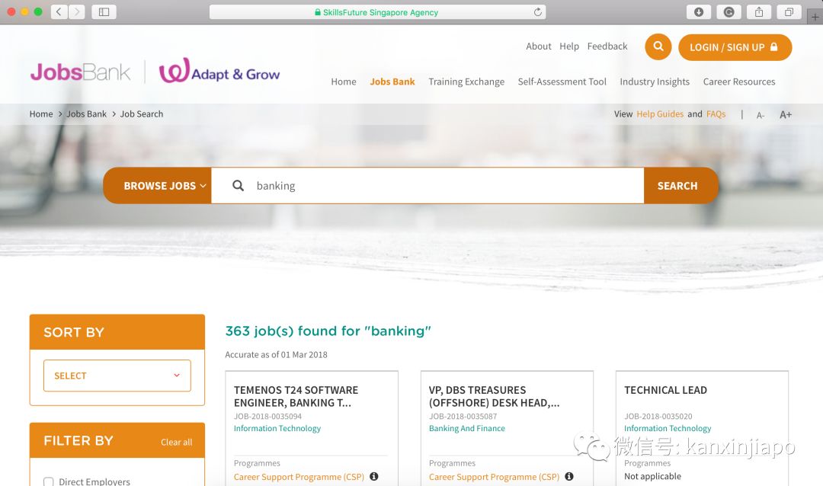Show all Safari tabs icon
Image resolution: width=823 pixels, height=486 pixels.
[x=789, y=12]
